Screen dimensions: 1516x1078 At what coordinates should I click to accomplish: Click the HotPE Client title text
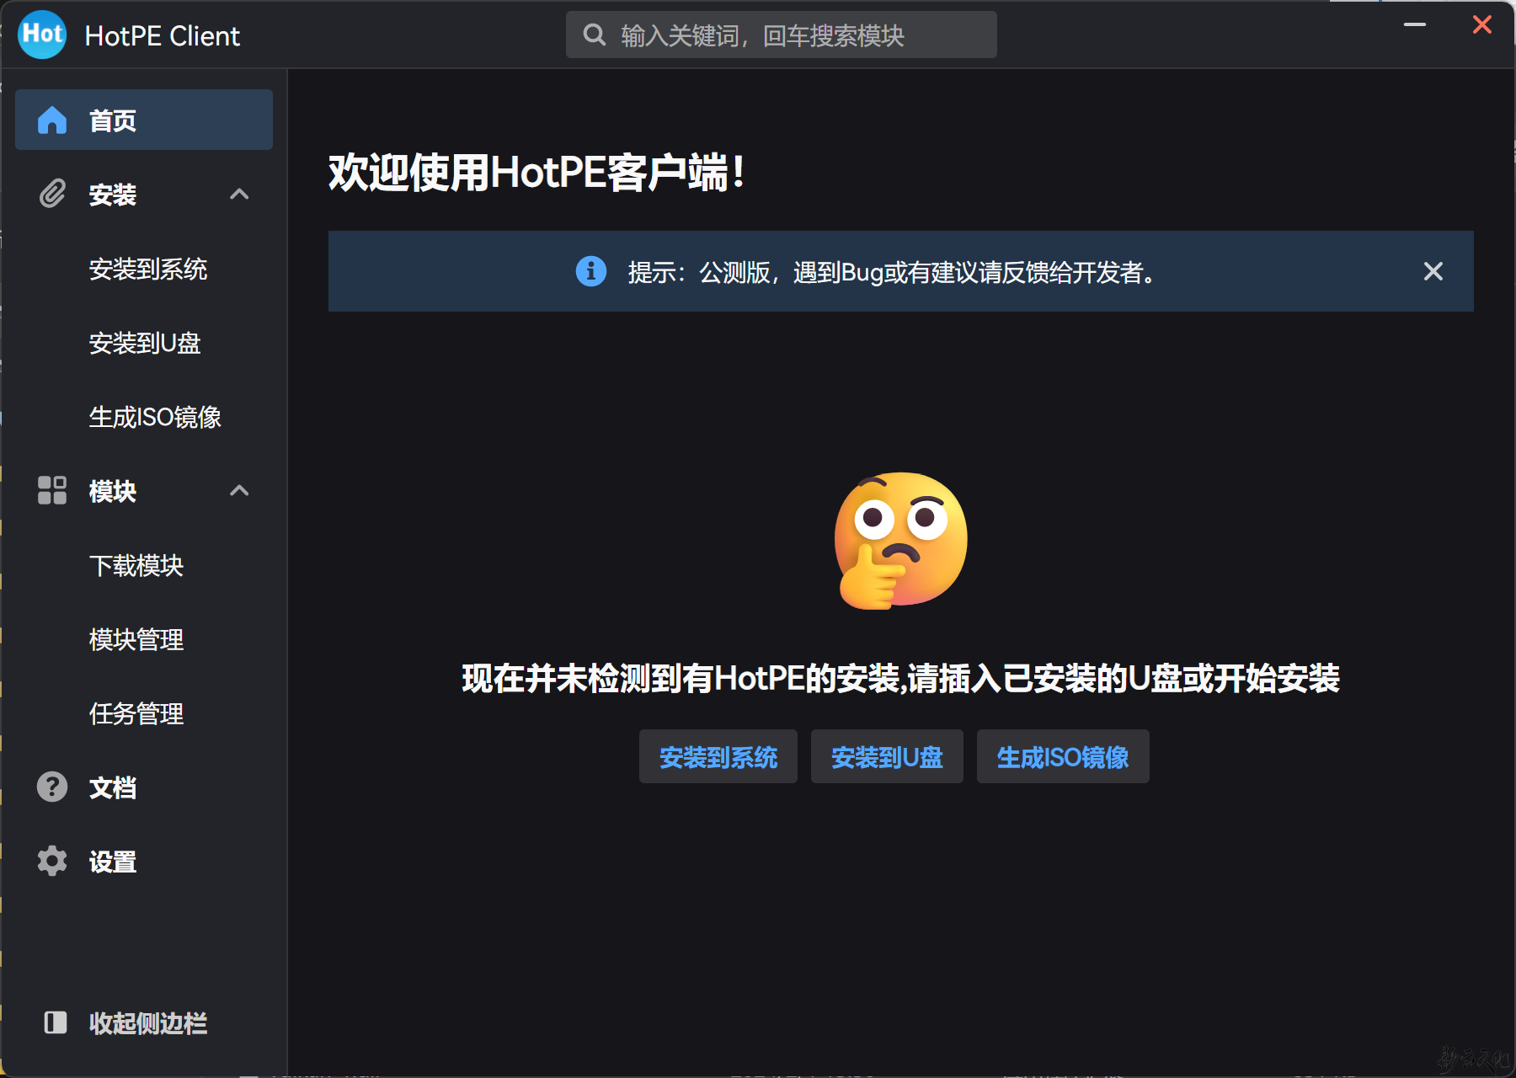pos(163,35)
